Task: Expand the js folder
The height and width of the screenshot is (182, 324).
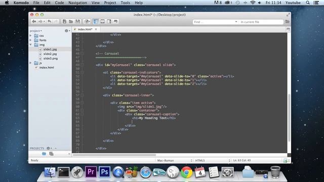Action: tap(30, 63)
